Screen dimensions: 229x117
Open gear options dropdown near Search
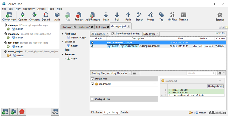tap(222, 73)
